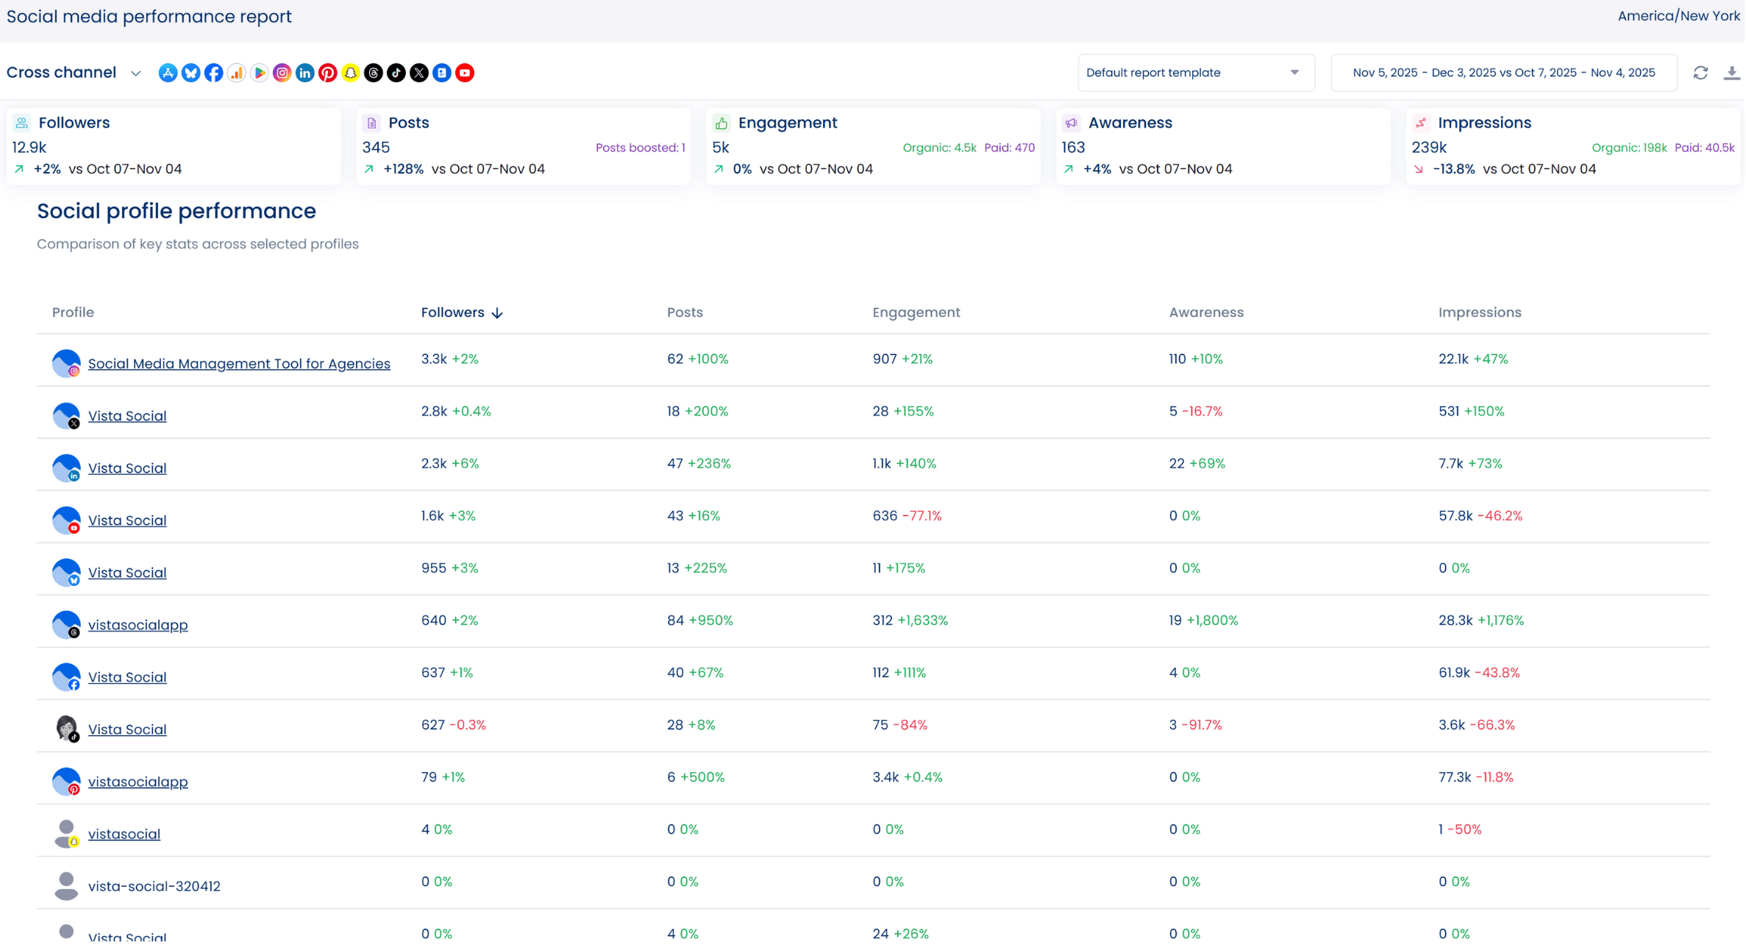Click the Posts summary card
Viewport: 1746px width, 944px height.
(x=523, y=146)
